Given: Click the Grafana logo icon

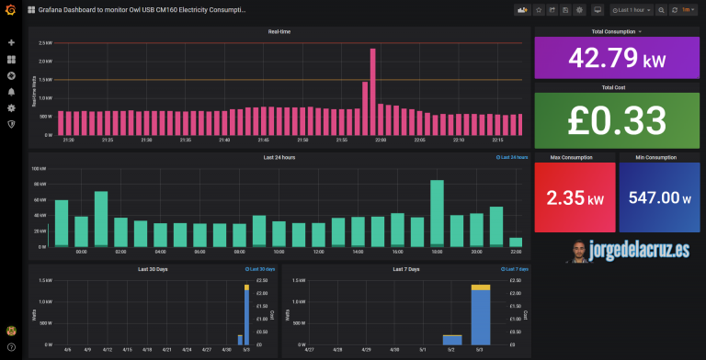Looking at the screenshot, I should tap(11, 10).
